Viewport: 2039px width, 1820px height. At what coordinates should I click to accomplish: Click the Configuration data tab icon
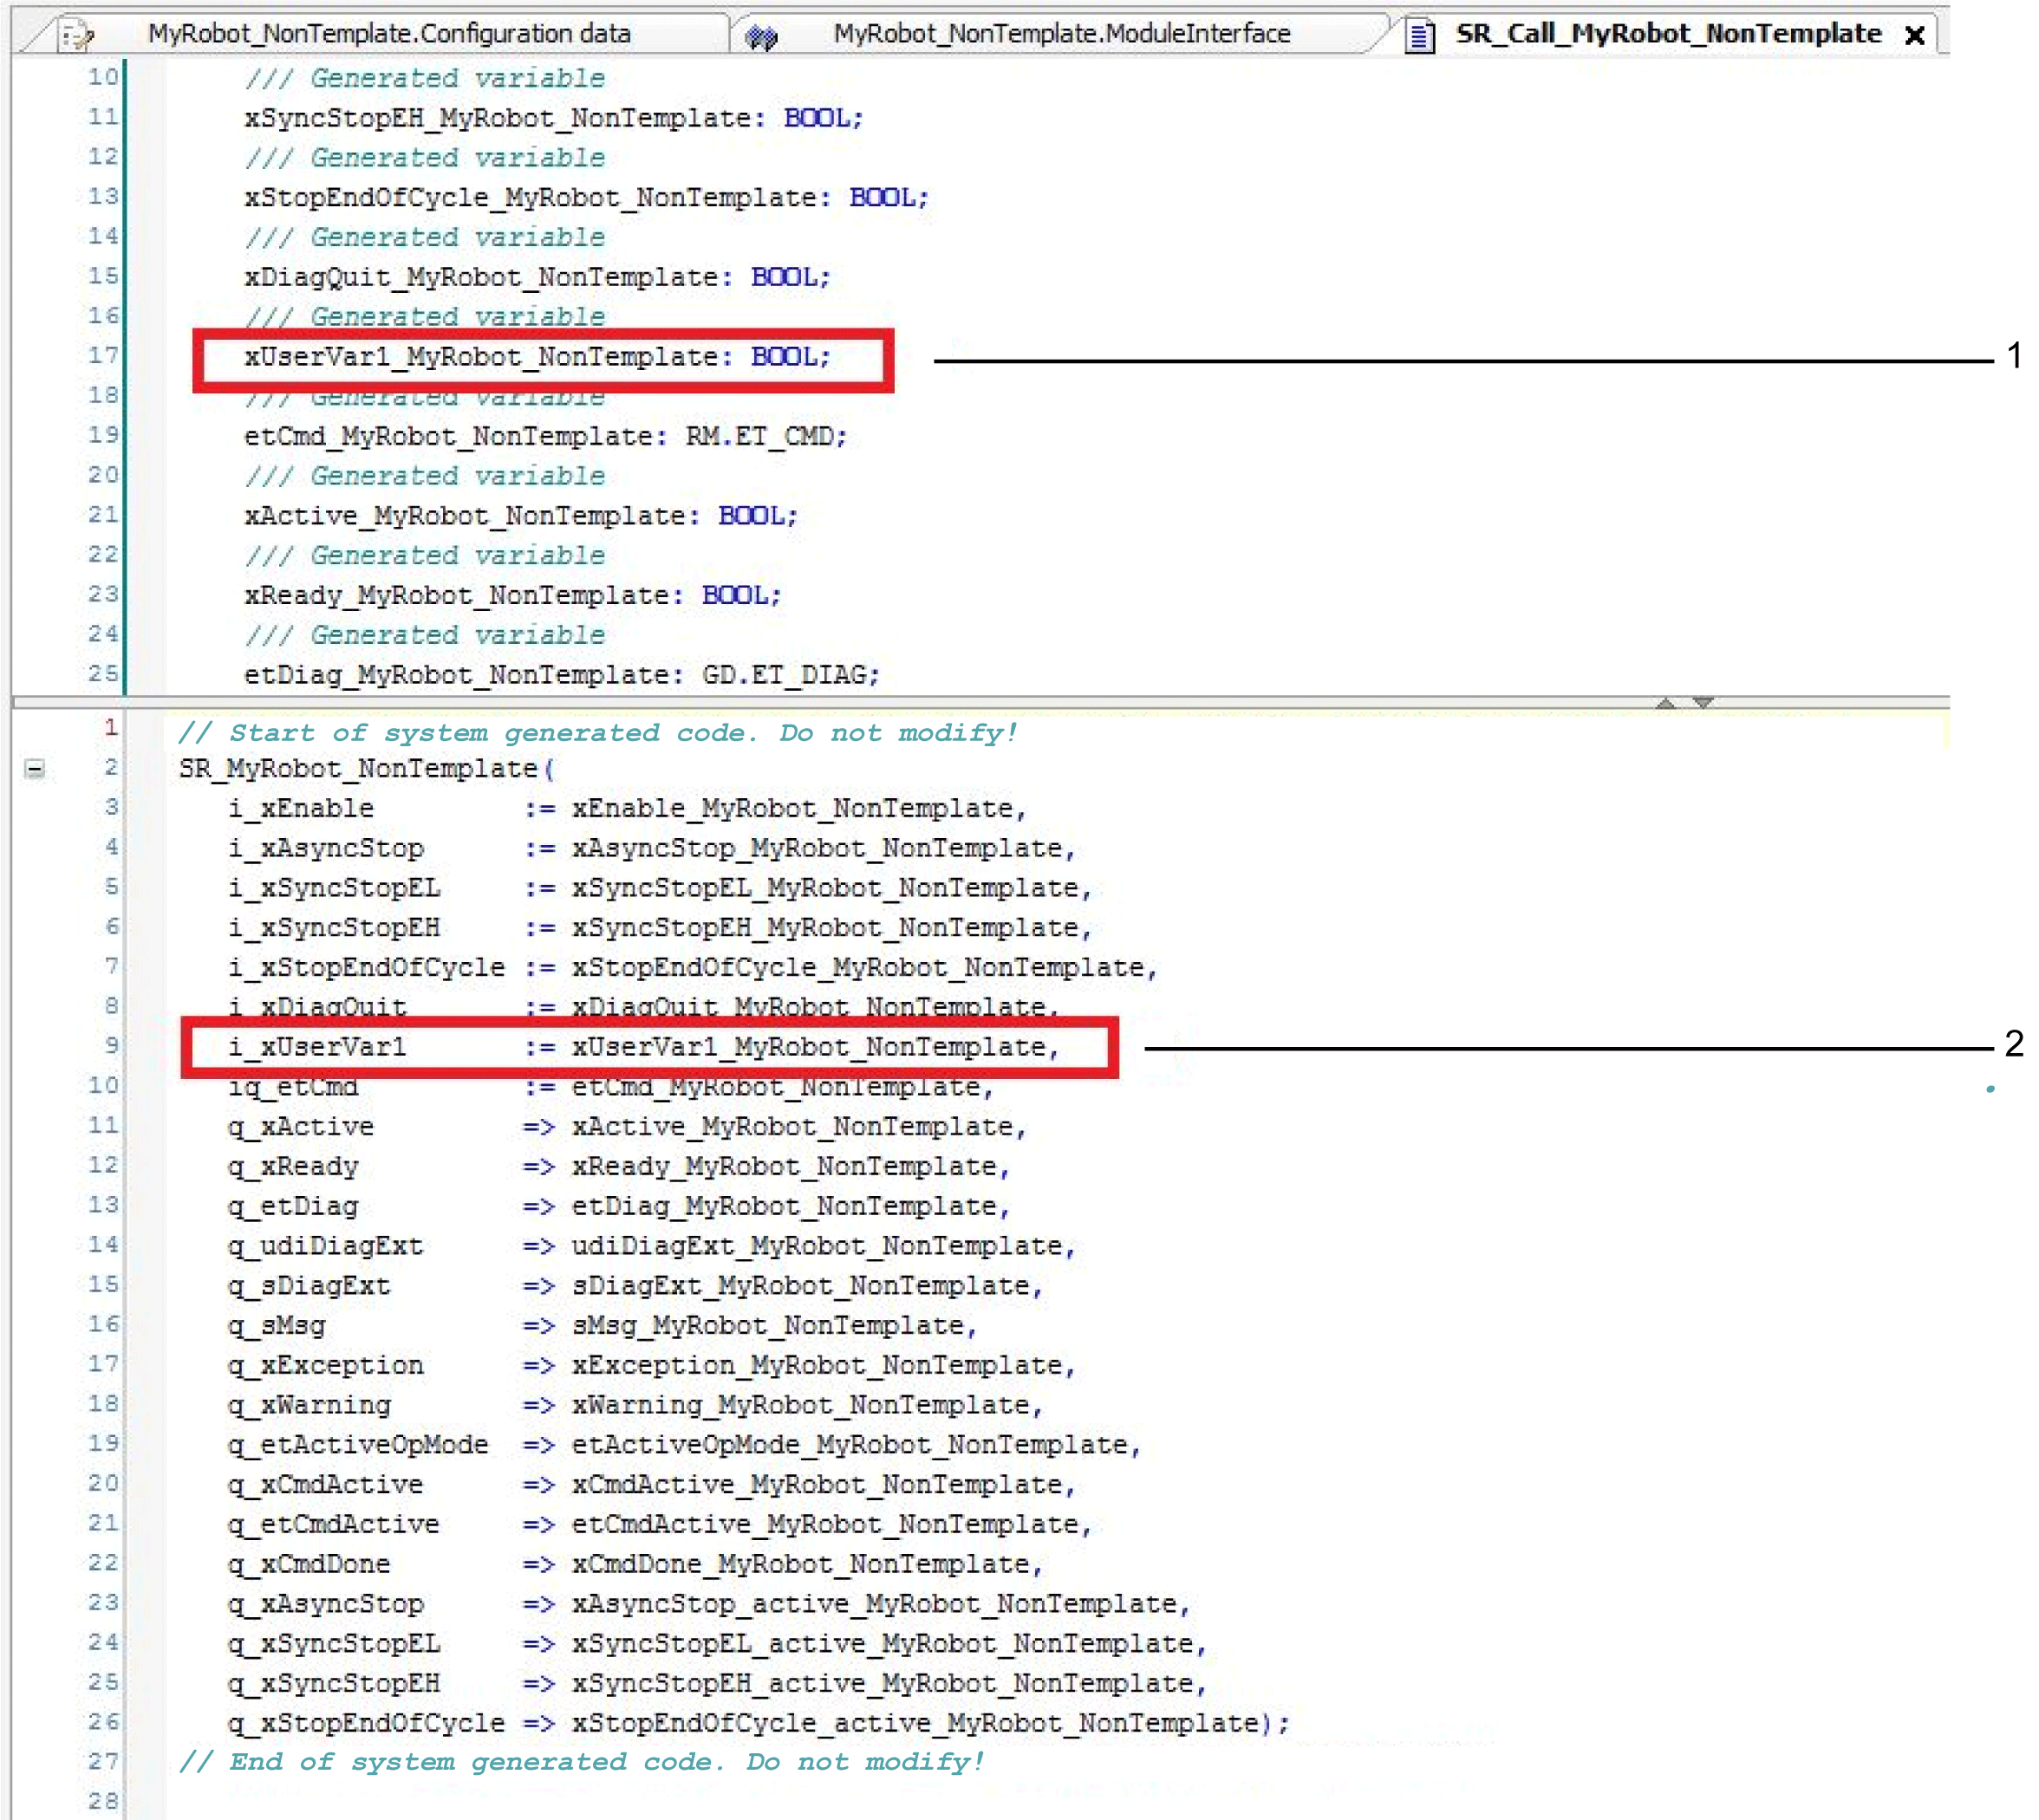coord(75,36)
